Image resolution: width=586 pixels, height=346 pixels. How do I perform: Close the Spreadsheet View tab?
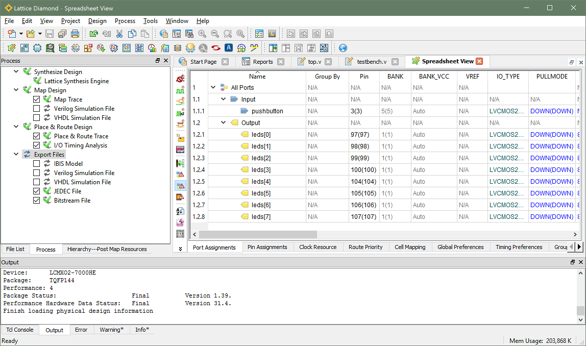click(x=479, y=61)
